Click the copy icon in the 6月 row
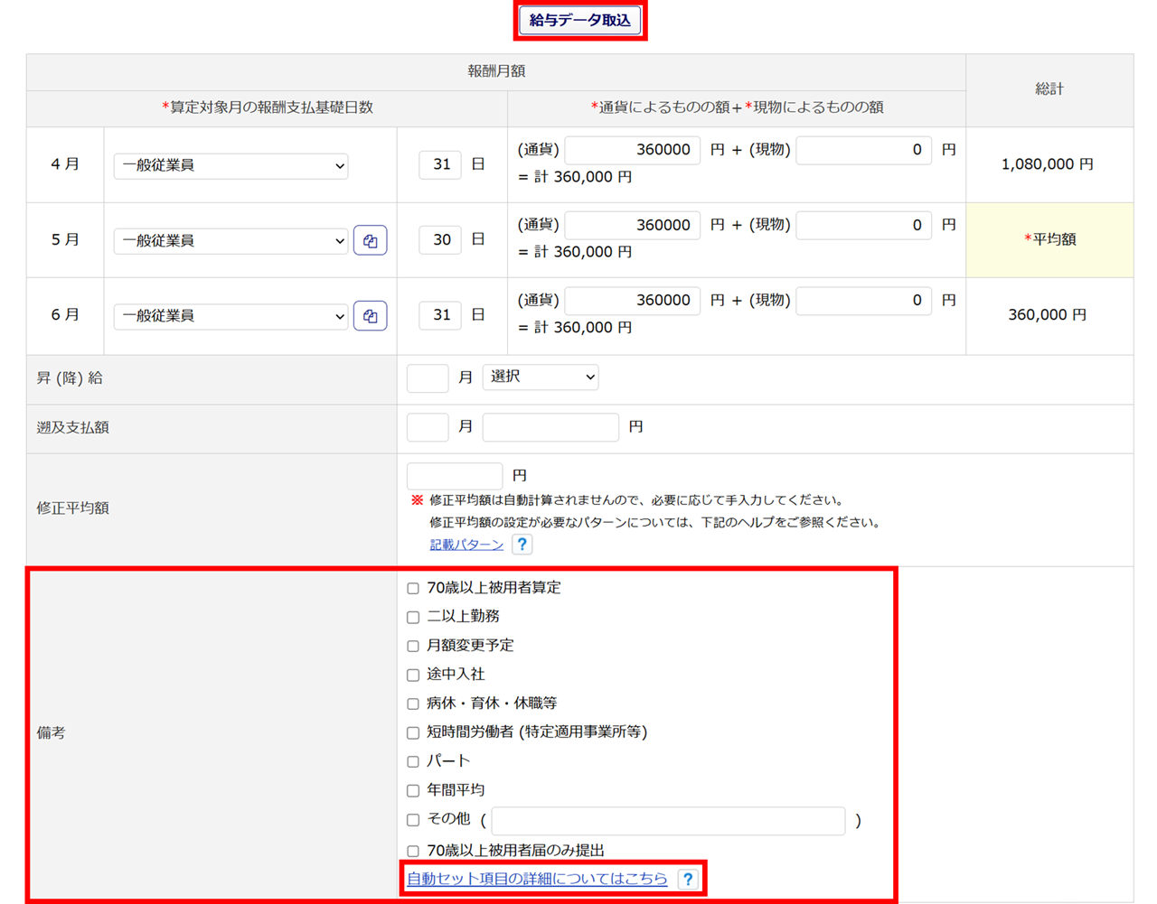 [x=371, y=316]
